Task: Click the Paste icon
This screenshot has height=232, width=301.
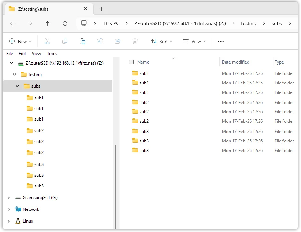Action: (82, 41)
